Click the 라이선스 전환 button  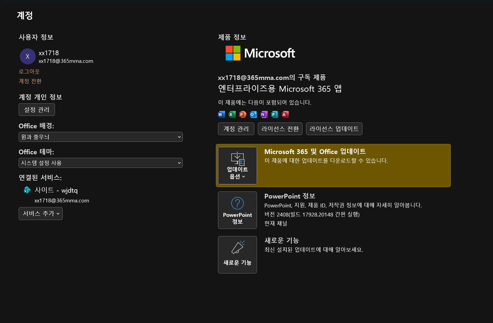pyautogui.click(x=280, y=129)
